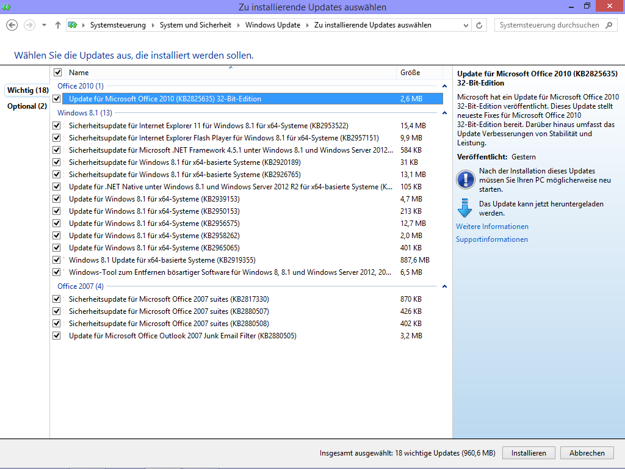Click the Windows 8.1 (13) group header
Image resolution: width=625 pixels, height=469 pixels.
click(85, 113)
